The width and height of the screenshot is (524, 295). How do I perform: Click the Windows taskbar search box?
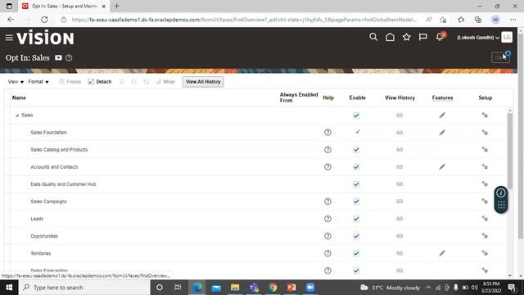[x=84, y=288]
